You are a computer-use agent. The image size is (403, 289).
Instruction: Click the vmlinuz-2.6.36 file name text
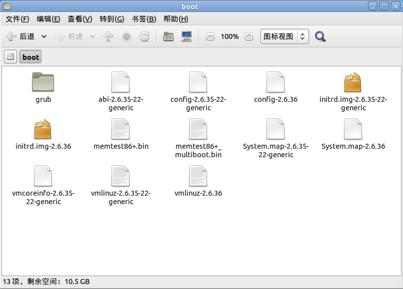198,193
